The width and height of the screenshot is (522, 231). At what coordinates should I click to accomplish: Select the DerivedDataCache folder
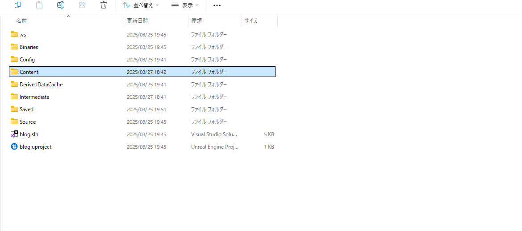click(41, 84)
